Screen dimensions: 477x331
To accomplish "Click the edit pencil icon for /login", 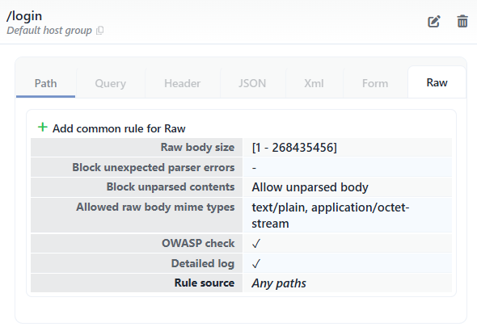I will tap(434, 22).
